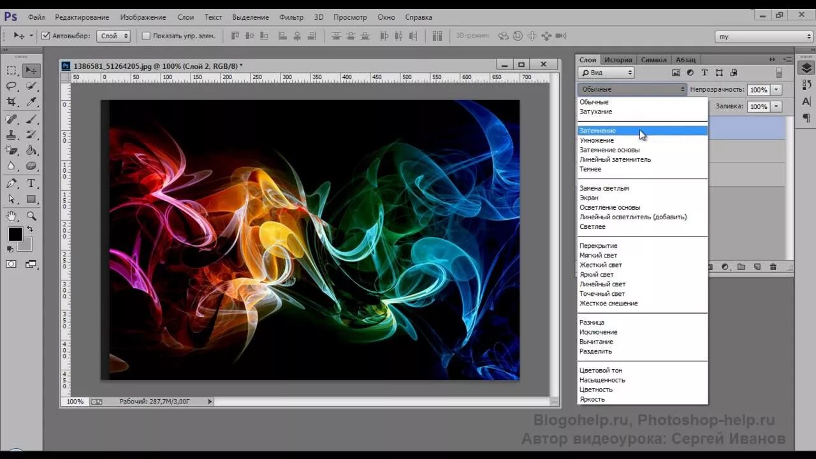Select the Pen tool

click(x=11, y=183)
